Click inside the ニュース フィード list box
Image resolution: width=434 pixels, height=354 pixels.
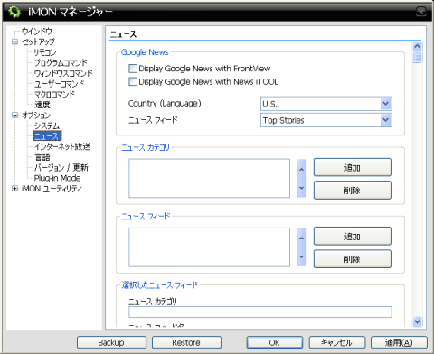[x=209, y=247]
